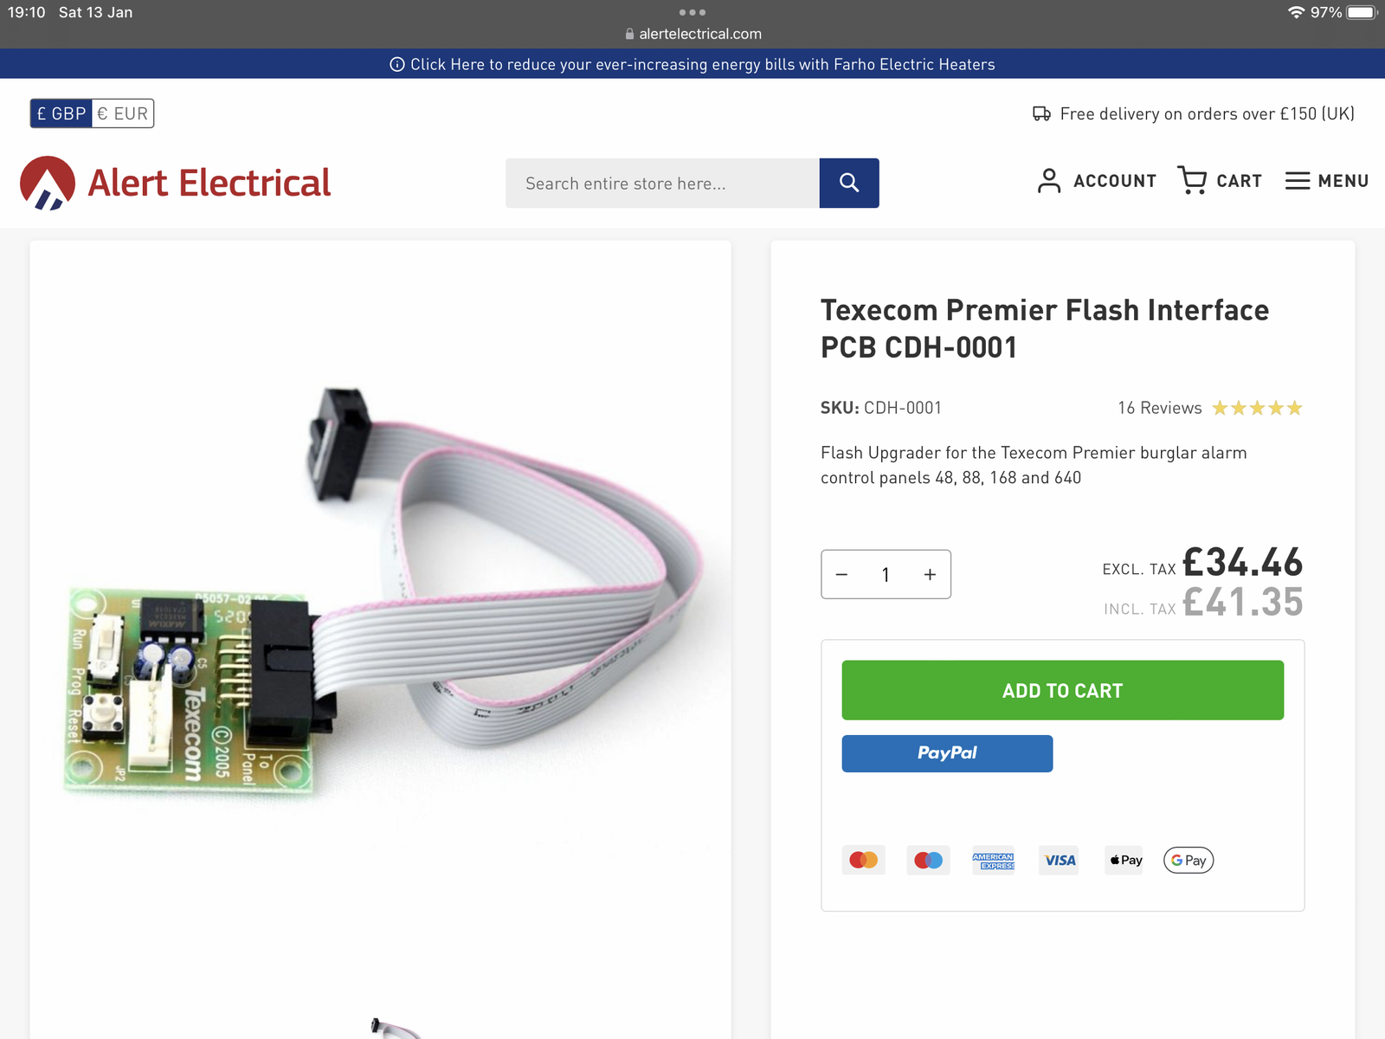Select the Google Pay icon
Image resolution: width=1385 pixels, height=1039 pixels.
tap(1189, 860)
